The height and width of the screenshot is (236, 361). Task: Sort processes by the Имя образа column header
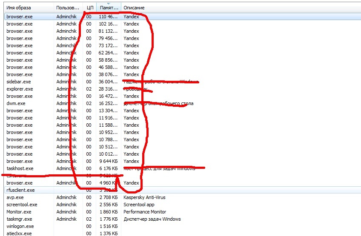click(29, 8)
